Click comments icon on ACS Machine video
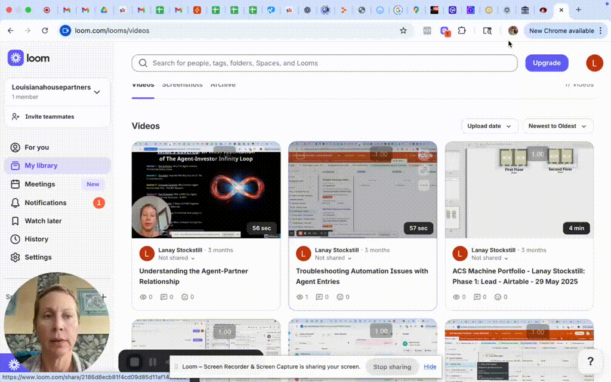Image resolution: width=611 pixels, height=382 pixels. coord(477,297)
